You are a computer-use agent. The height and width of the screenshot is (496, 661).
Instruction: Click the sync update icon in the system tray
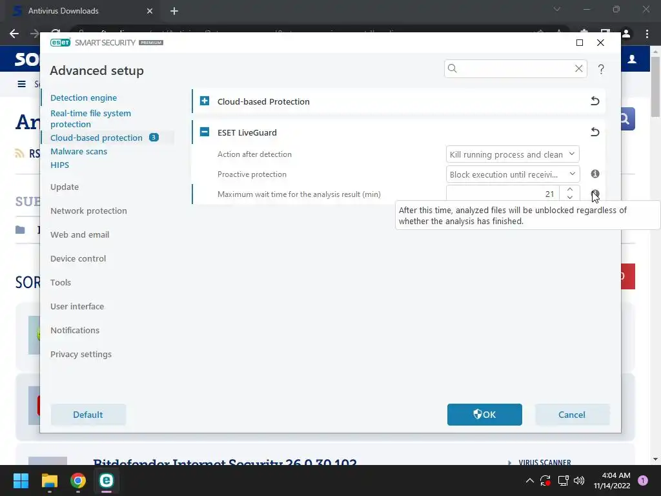pos(545,480)
